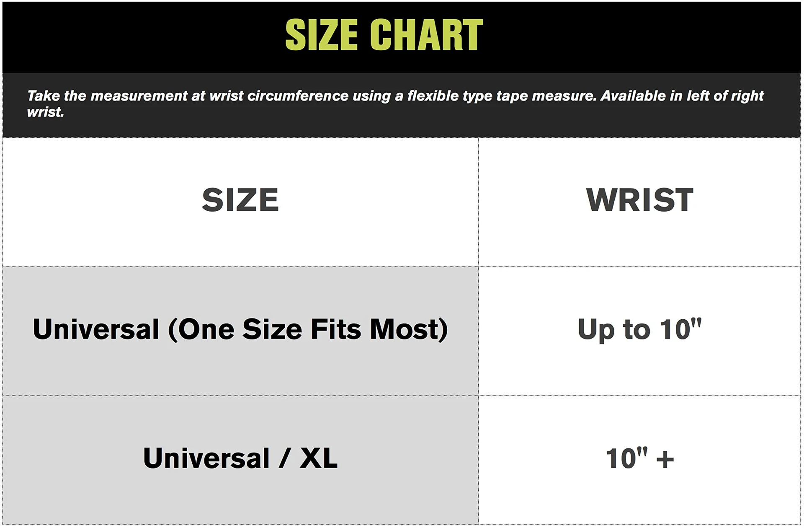The width and height of the screenshot is (804, 528).
Task: Click the "(One Size Fits Most)" parenthetical
Action: (x=308, y=329)
